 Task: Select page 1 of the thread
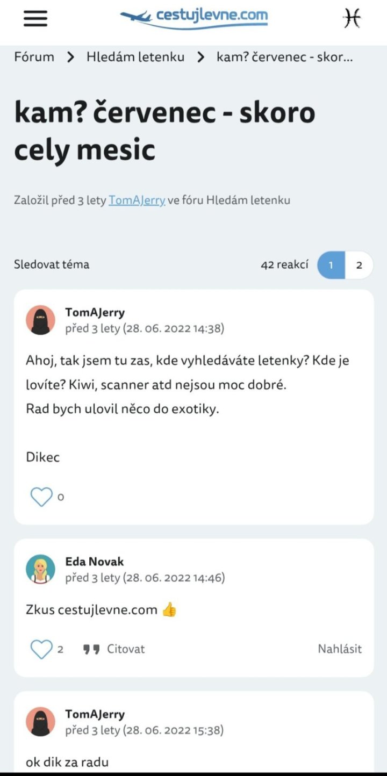click(x=331, y=265)
